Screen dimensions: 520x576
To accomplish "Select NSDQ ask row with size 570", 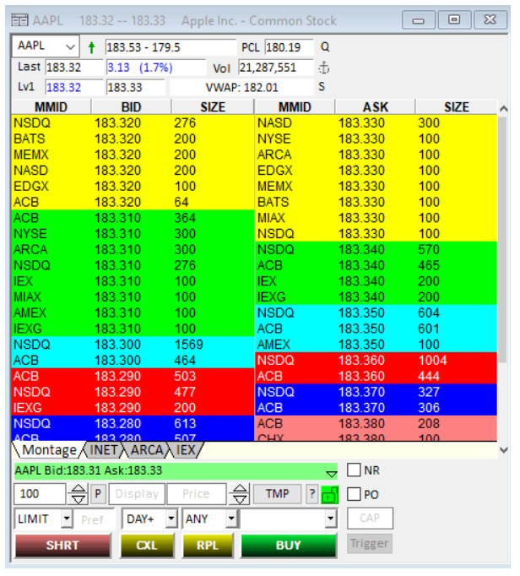I will (376, 249).
